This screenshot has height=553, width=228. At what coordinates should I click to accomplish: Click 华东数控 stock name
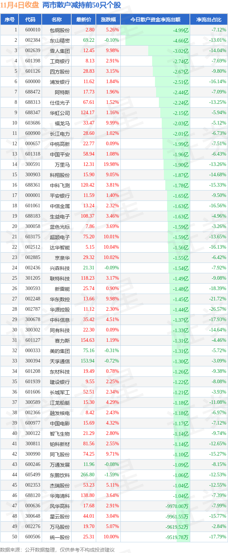pyautogui.click(x=61, y=299)
